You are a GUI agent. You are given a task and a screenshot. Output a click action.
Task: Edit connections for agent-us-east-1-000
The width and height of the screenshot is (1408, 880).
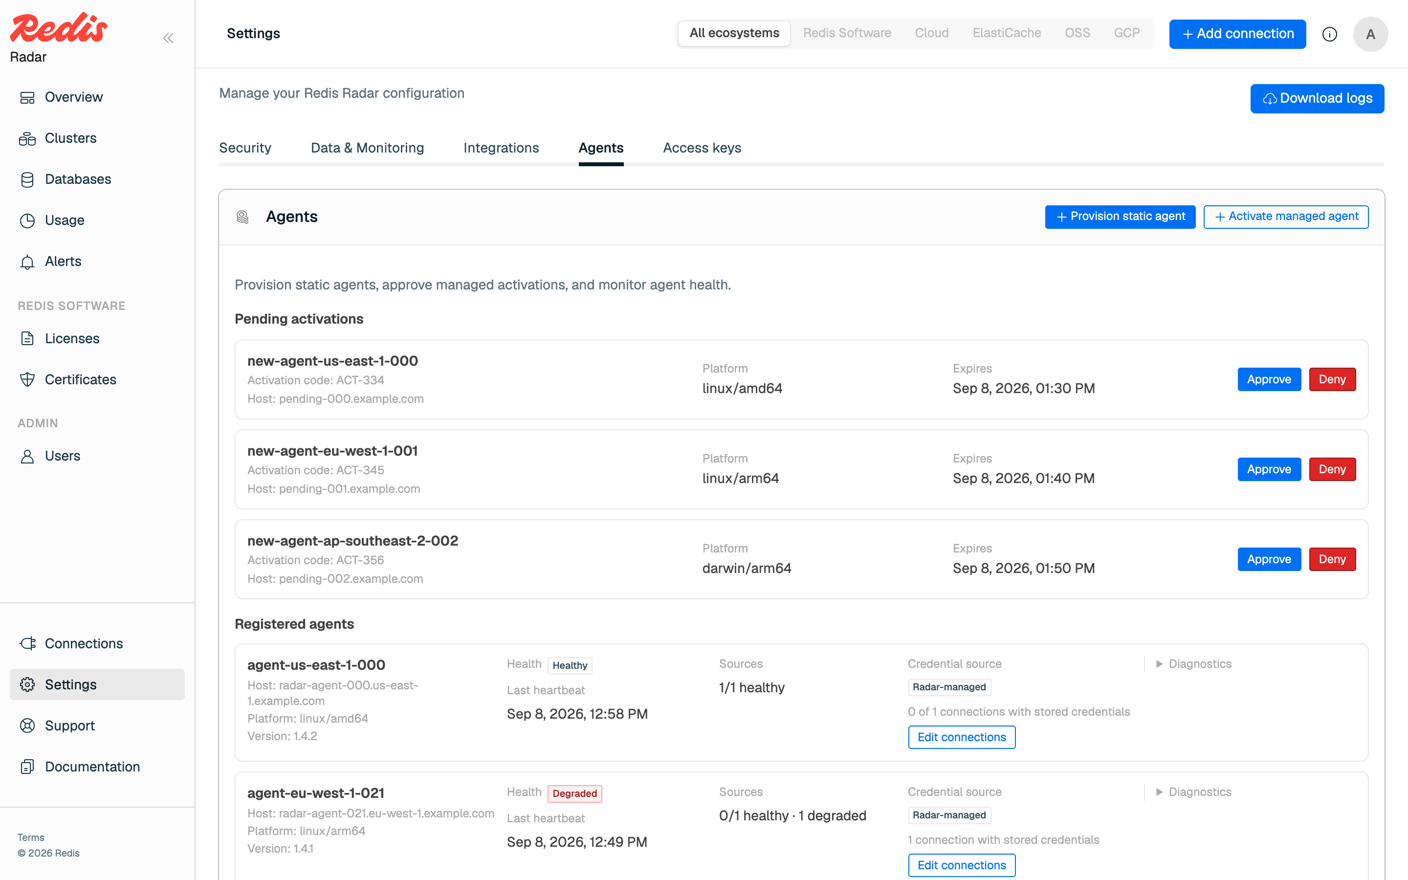[x=962, y=737]
